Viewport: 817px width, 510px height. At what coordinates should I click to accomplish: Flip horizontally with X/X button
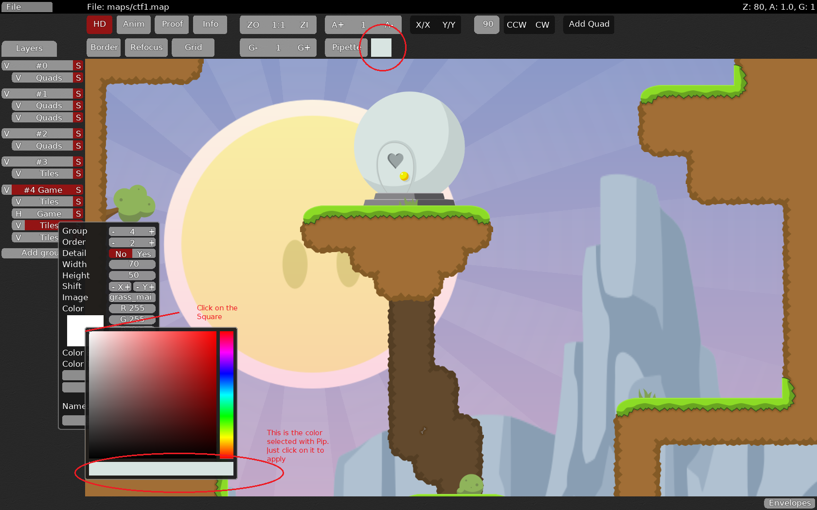tap(423, 25)
